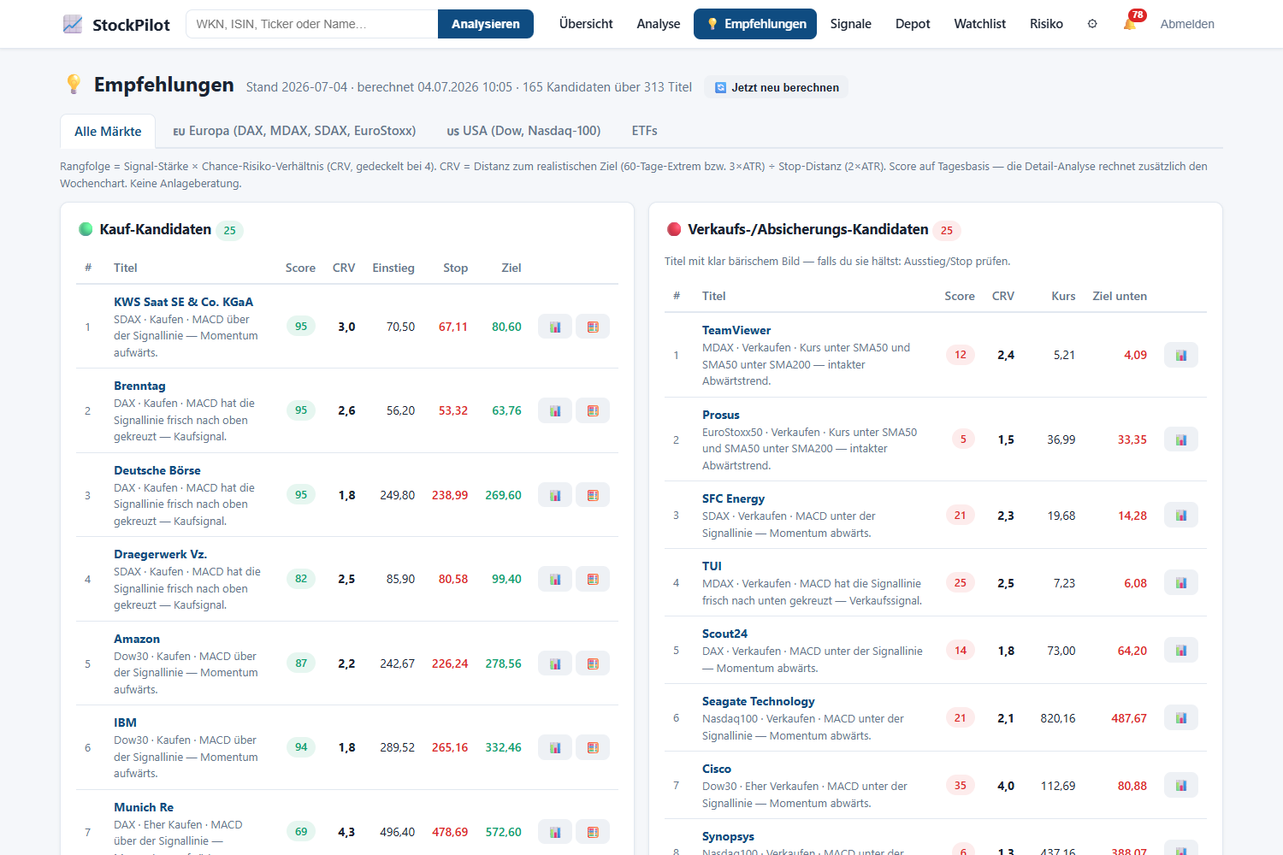The width and height of the screenshot is (1283, 855).
Task: Open the TUI stock link
Action: click(x=712, y=566)
